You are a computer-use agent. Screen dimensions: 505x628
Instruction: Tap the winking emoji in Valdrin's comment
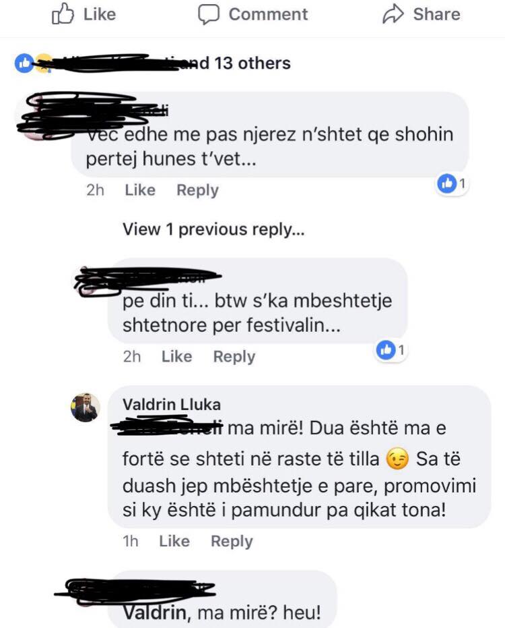(x=397, y=459)
